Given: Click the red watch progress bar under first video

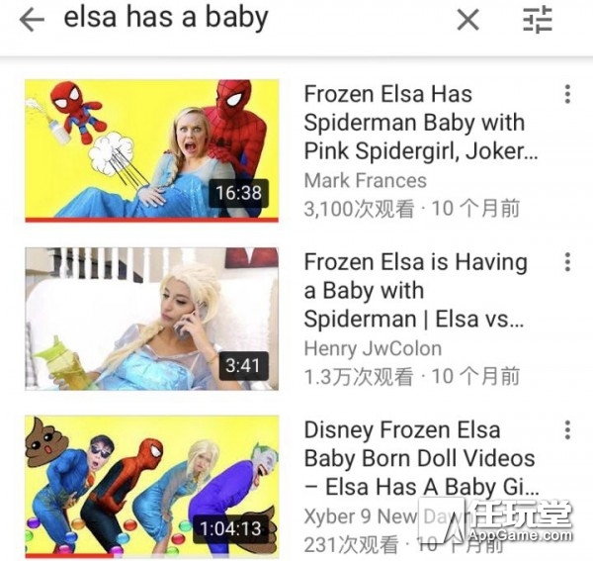Looking at the screenshot, I should pyautogui.click(x=152, y=220).
